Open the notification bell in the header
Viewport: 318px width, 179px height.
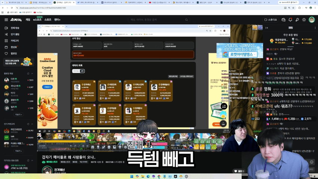[x=290, y=20]
